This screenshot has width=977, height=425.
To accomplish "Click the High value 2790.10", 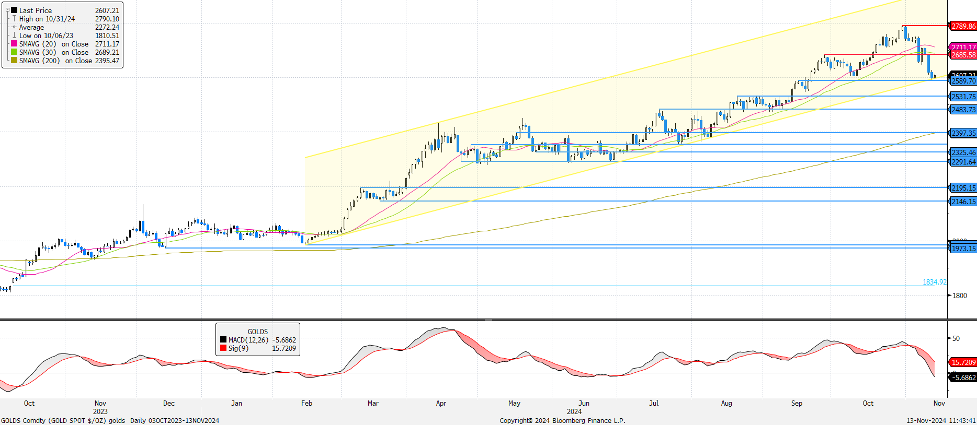I will pos(107,19).
